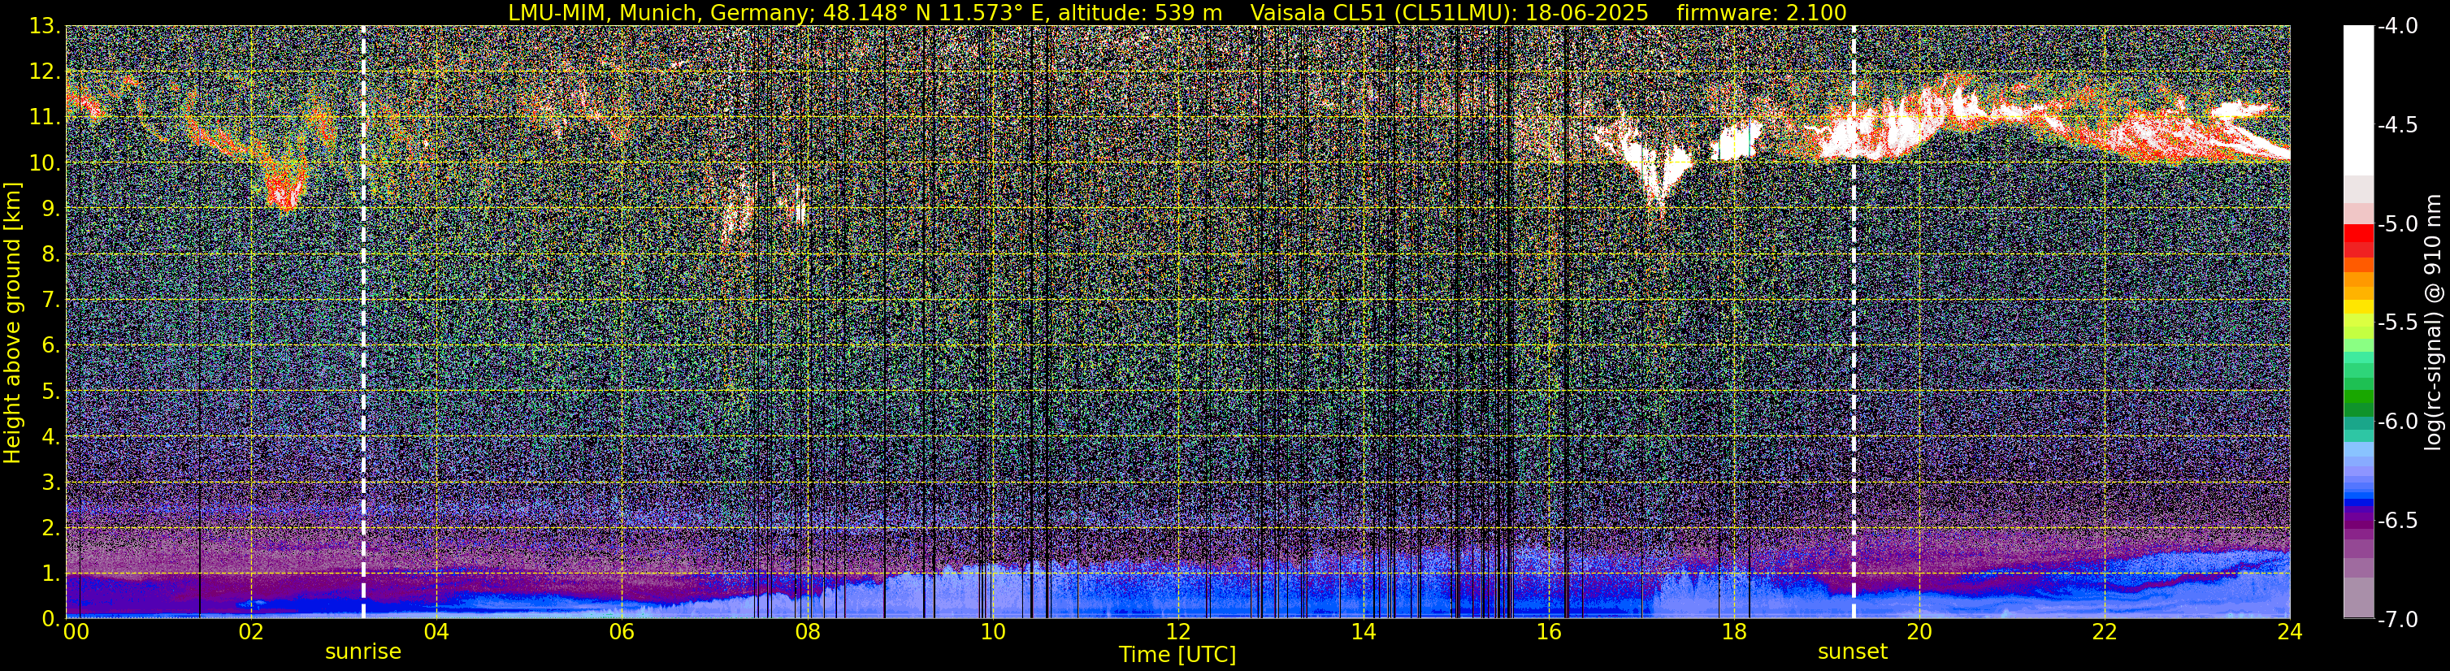Click the time axis tick label "04"
Viewport: 2450px width, 671px height.
point(436,632)
